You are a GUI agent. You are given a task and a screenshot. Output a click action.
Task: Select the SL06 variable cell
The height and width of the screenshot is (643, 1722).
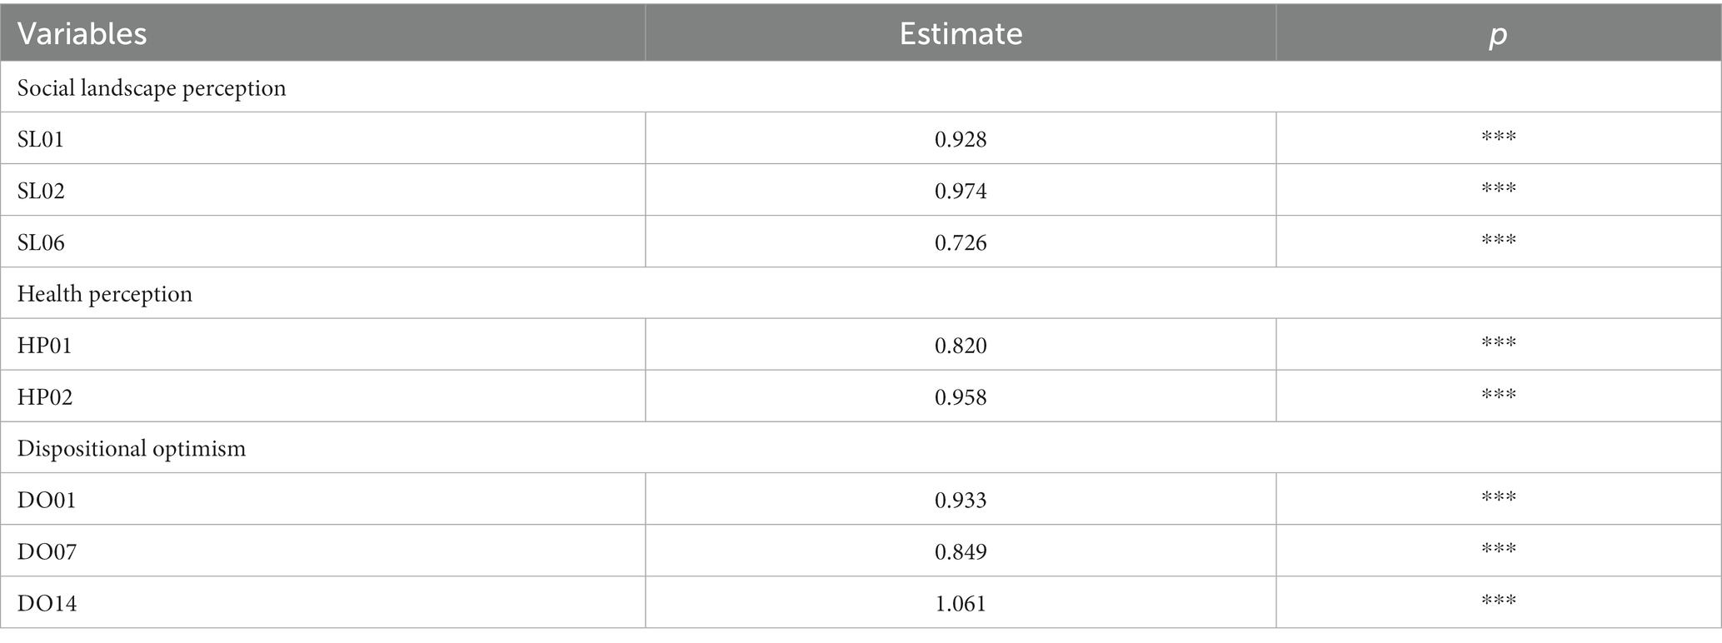(x=322, y=242)
